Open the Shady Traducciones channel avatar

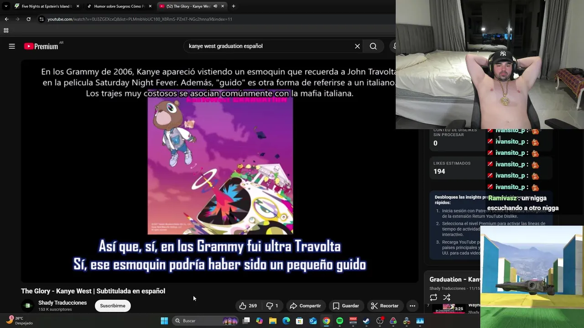pyautogui.click(x=27, y=306)
